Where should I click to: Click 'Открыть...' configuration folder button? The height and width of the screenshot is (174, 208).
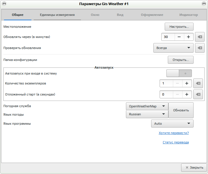click(181, 60)
